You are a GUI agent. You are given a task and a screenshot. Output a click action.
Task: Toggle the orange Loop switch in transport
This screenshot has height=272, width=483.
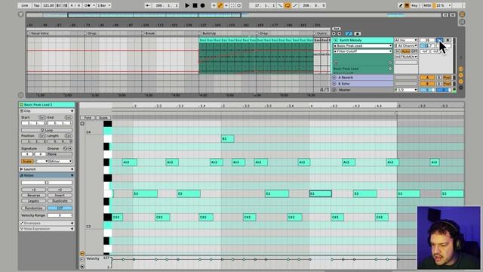click(288, 5)
